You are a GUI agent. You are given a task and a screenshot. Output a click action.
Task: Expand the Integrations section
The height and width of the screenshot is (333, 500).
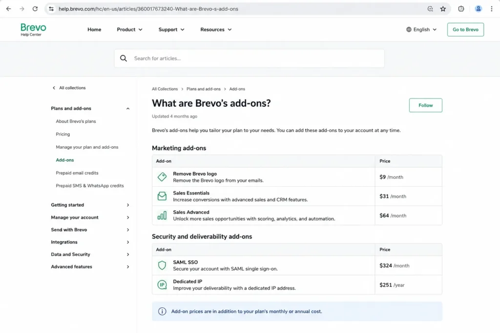tap(90, 242)
